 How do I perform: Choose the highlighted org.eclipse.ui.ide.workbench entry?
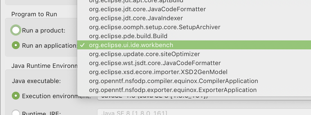[131, 45]
